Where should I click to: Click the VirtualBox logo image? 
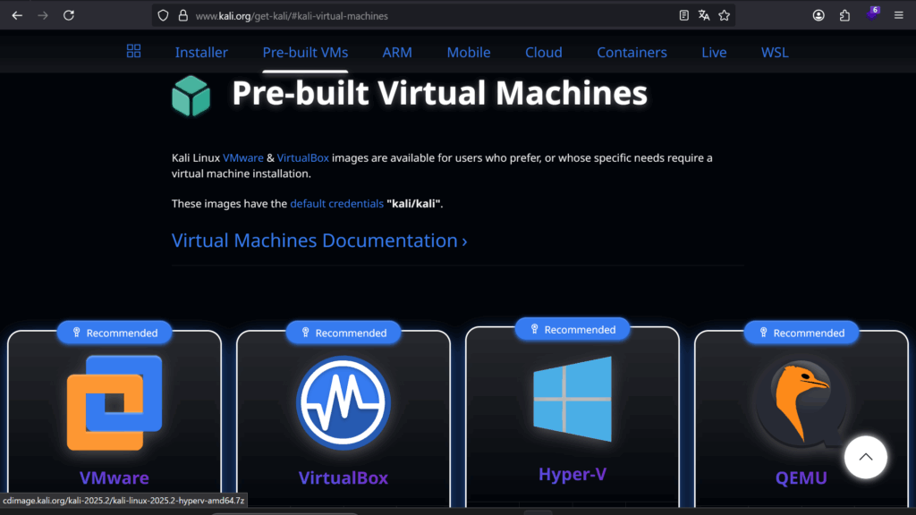click(x=343, y=403)
